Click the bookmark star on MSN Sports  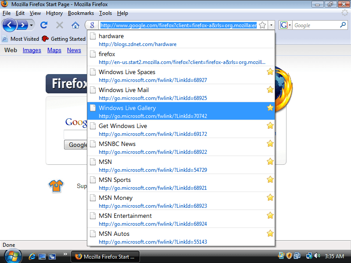[x=270, y=180]
